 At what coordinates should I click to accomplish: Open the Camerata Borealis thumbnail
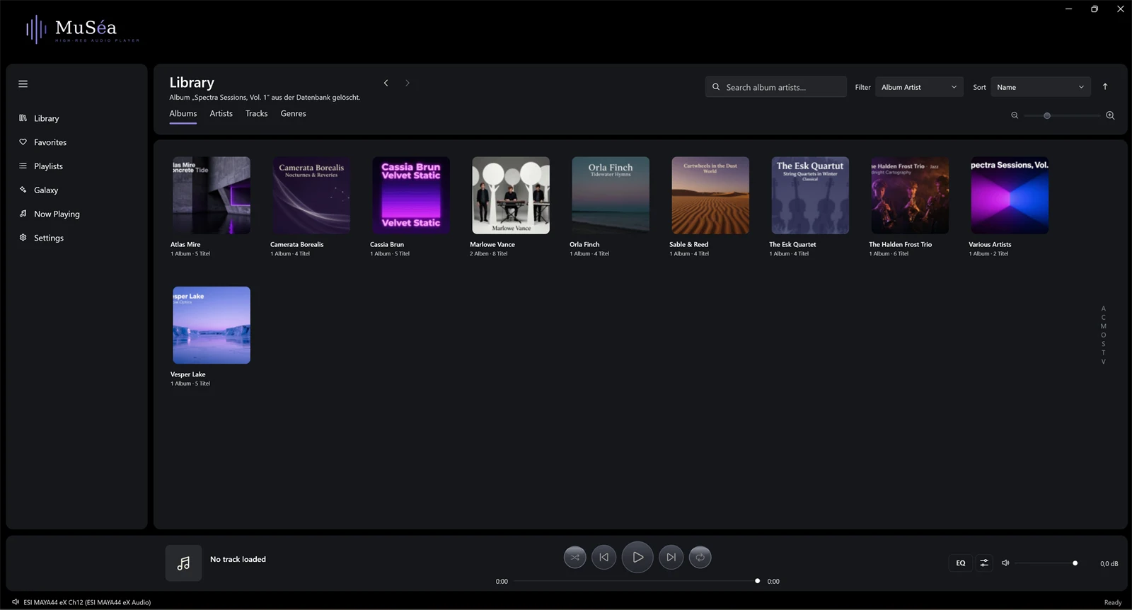coord(311,195)
